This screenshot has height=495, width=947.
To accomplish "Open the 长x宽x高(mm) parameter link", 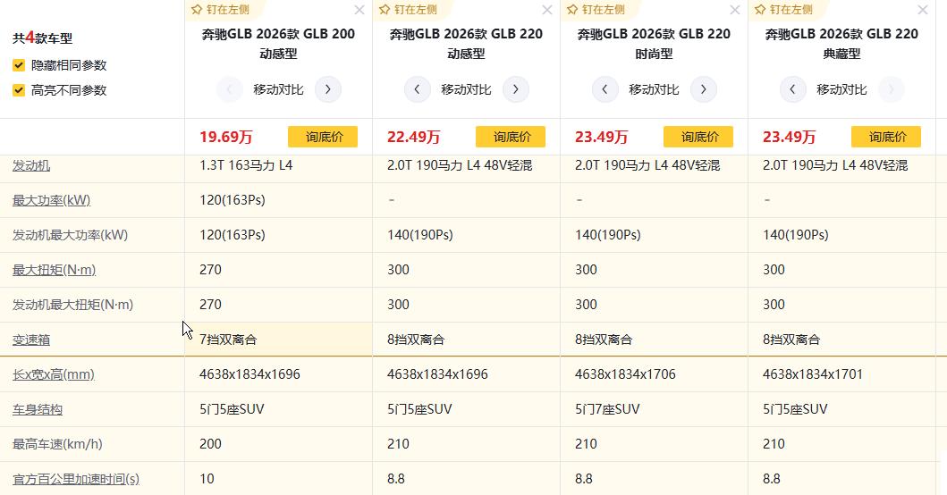I will click(x=54, y=374).
